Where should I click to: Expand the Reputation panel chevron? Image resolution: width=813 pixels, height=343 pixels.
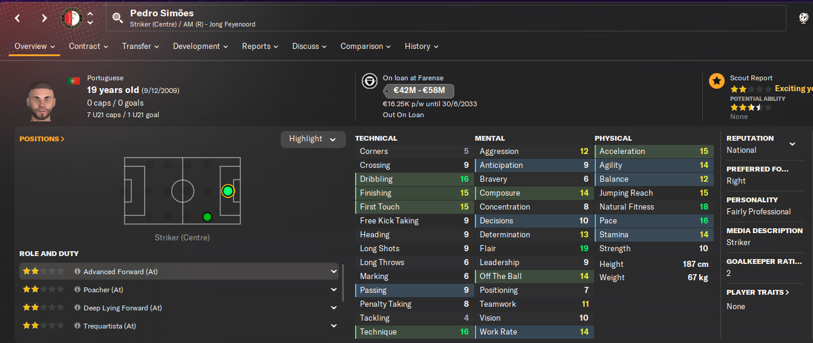pos(792,144)
